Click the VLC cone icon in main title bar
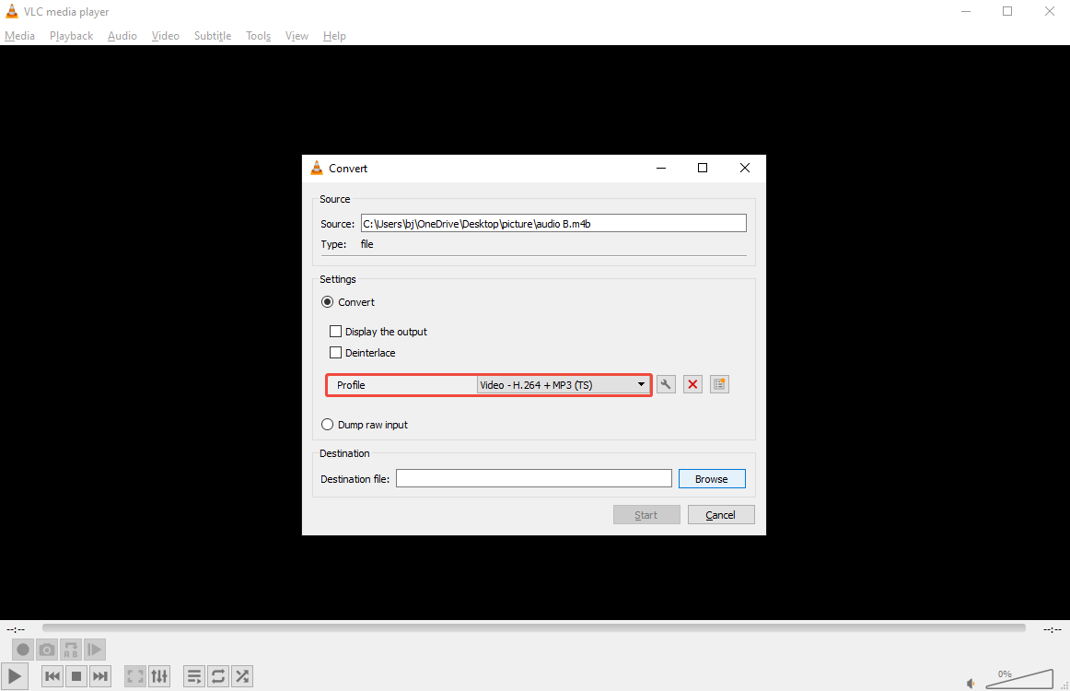1070x691 pixels. (12, 11)
